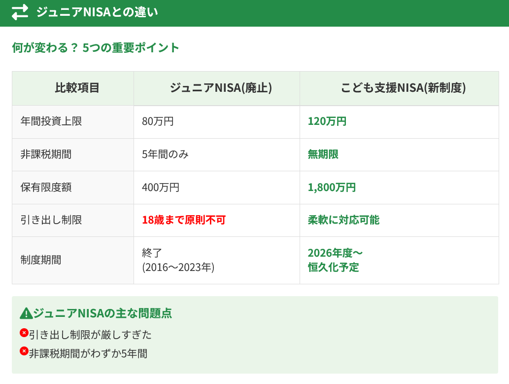Screen dimensions: 509x384
Task: Click the red X icon beside 引き出し制限が厳しすぎた
Action: click(24, 333)
